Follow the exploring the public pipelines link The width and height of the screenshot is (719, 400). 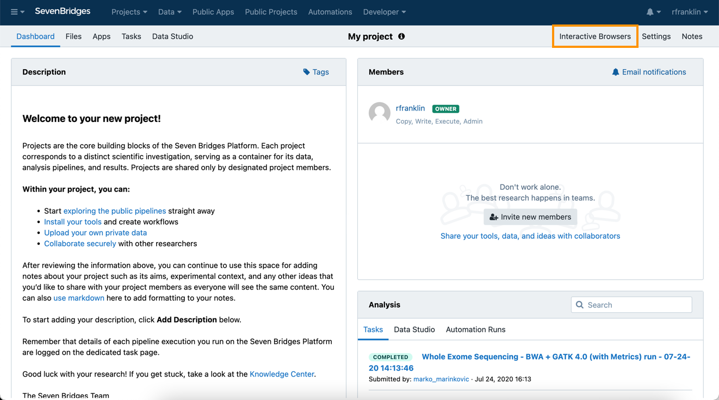(115, 211)
